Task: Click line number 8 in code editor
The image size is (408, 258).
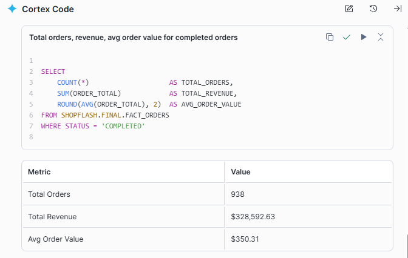Action: tap(31, 137)
